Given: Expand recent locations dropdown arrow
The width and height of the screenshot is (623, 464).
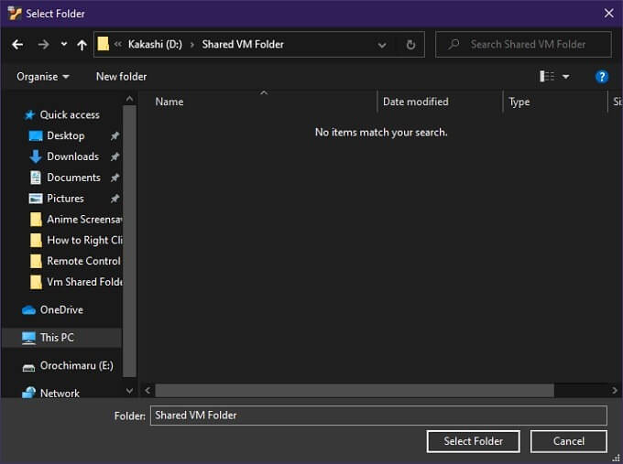Looking at the screenshot, I should 63,45.
